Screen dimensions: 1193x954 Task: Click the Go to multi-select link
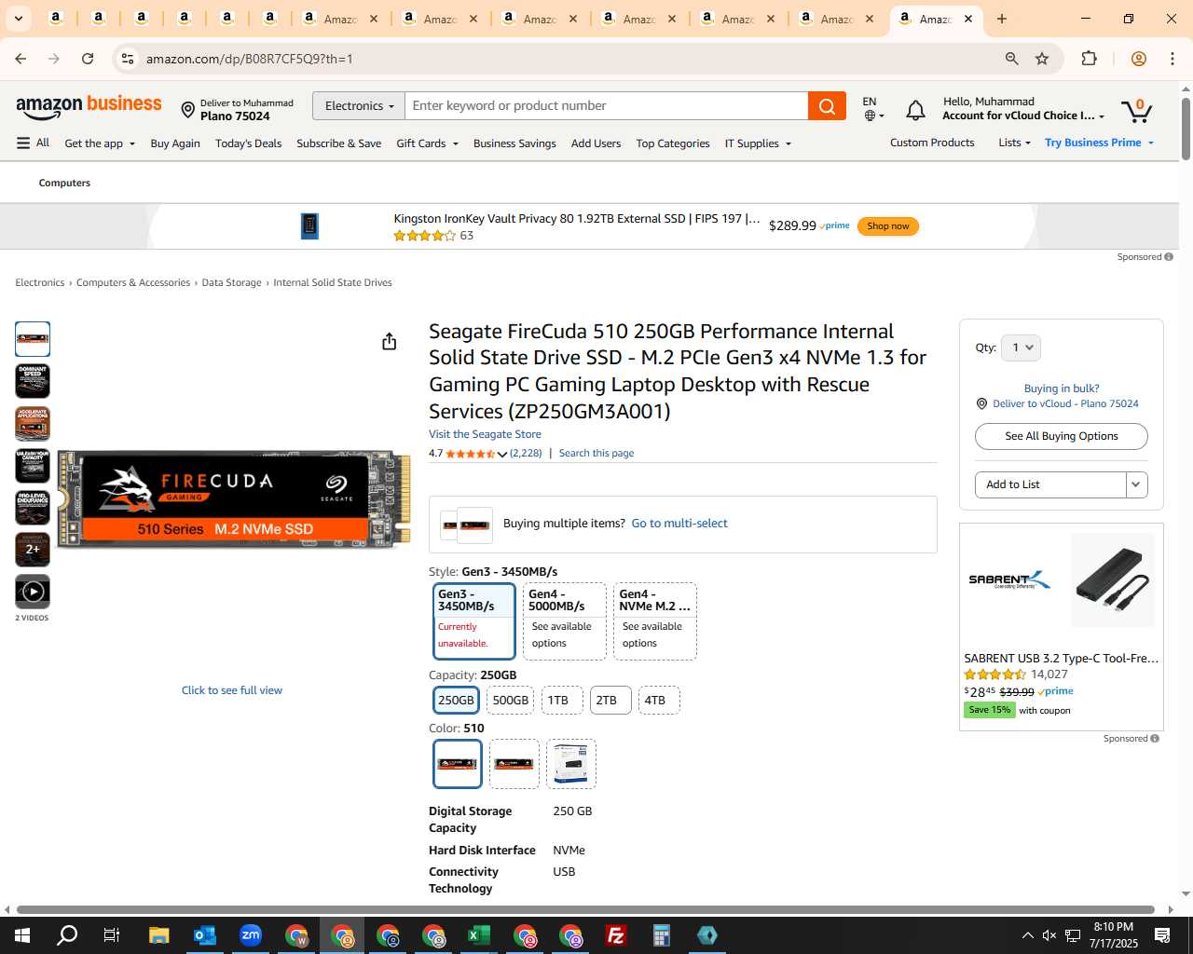click(x=679, y=524)
